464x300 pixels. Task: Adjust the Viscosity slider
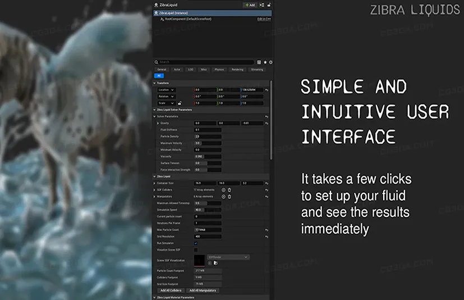pos(208,157)
